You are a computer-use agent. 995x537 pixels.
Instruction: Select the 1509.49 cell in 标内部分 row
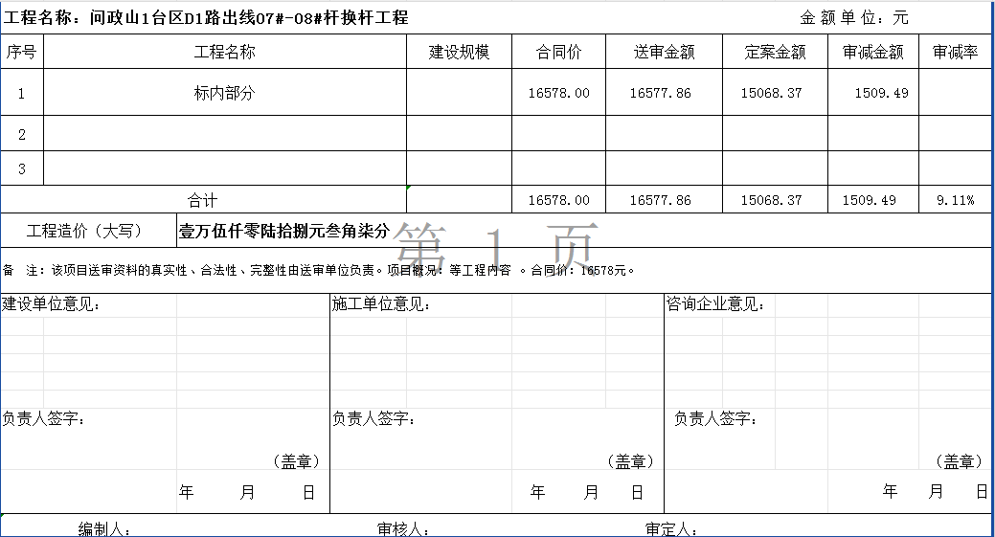tap(872, 93)
